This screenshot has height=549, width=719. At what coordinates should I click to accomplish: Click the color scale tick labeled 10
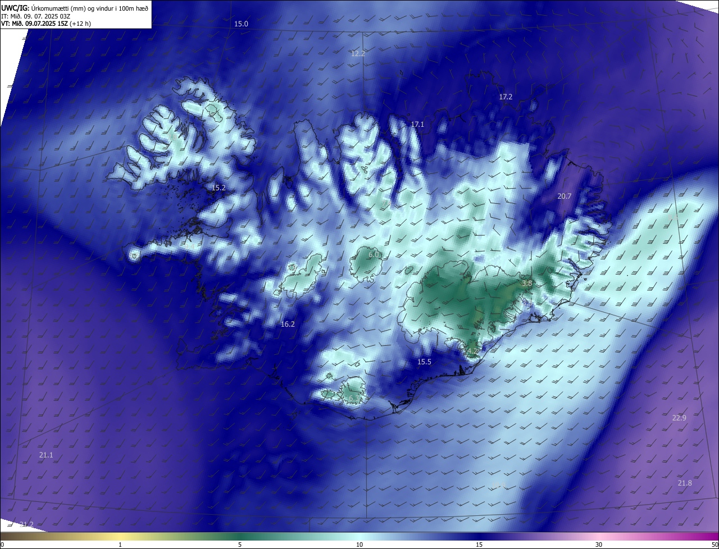coord(359,545)
